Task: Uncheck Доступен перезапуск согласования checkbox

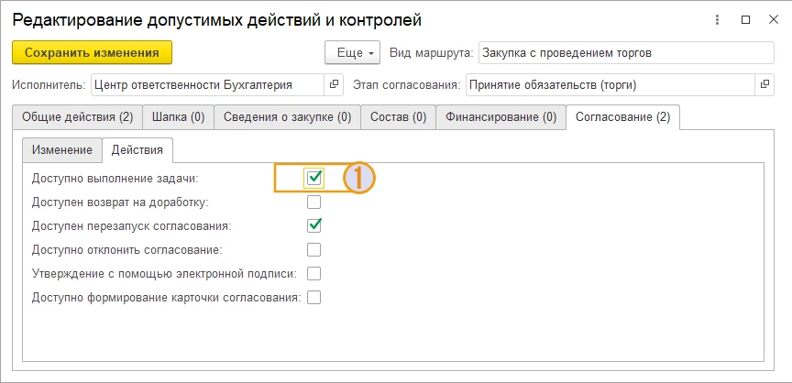Action: click(314, 225)
